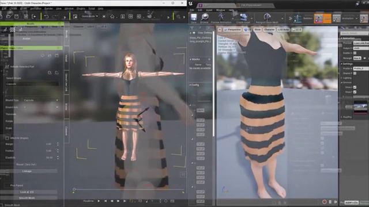Toggle Affect All Shapes checkbox
Viewport: 369px width, 207px height.
tap(7, 138)
